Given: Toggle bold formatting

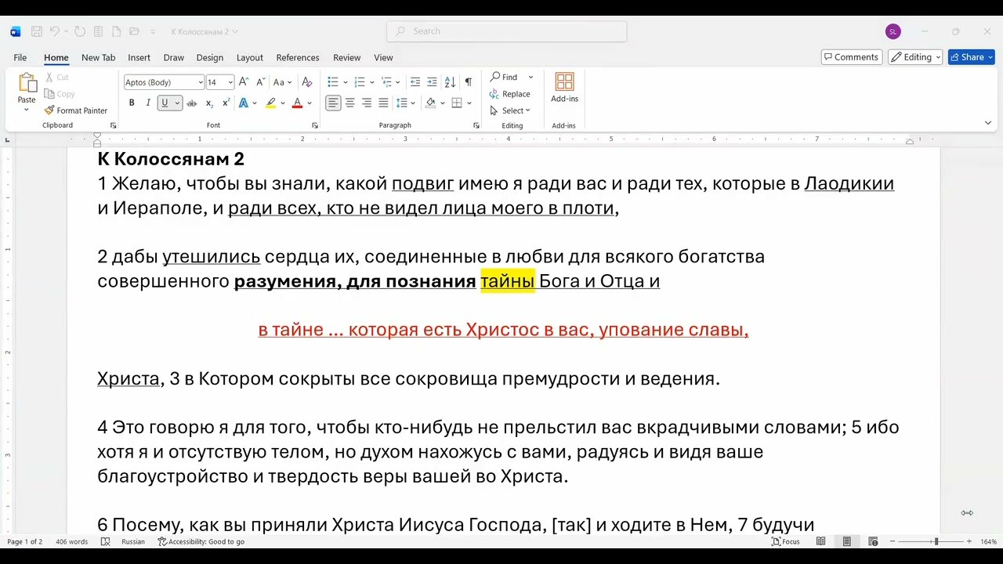Looking at the screenshot, I should 132,103.
